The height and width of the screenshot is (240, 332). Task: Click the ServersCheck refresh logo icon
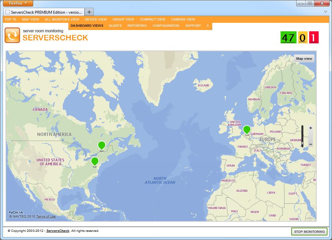tap(12, 35)
